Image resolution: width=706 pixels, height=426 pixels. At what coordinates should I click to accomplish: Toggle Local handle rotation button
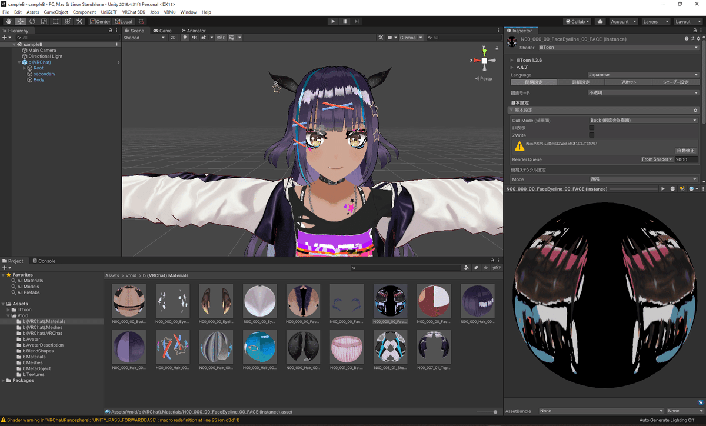[124, 21]
